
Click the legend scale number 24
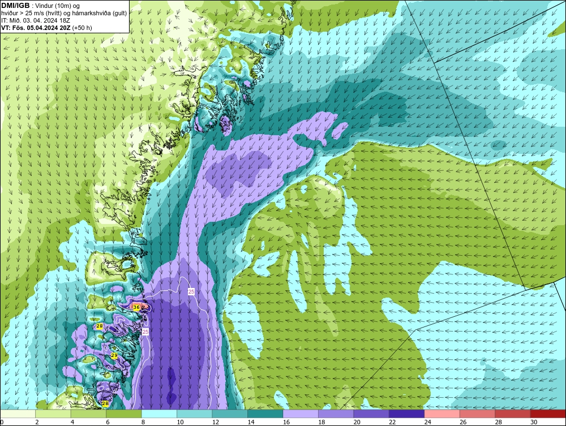click(x=428, y=422)
